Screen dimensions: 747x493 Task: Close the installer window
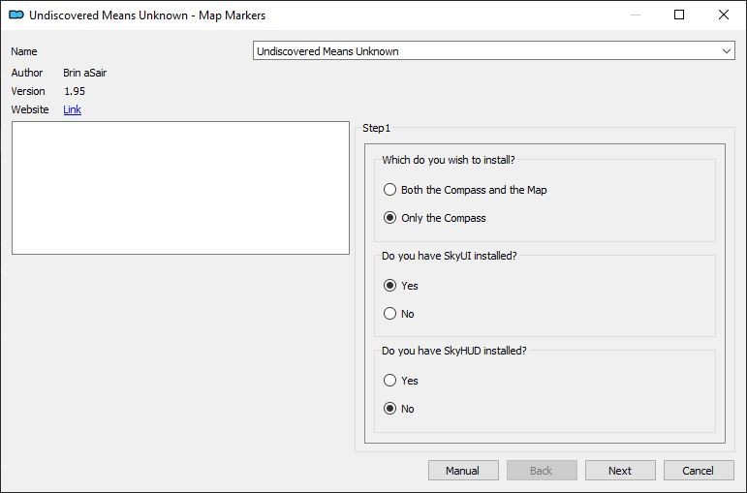723,15
